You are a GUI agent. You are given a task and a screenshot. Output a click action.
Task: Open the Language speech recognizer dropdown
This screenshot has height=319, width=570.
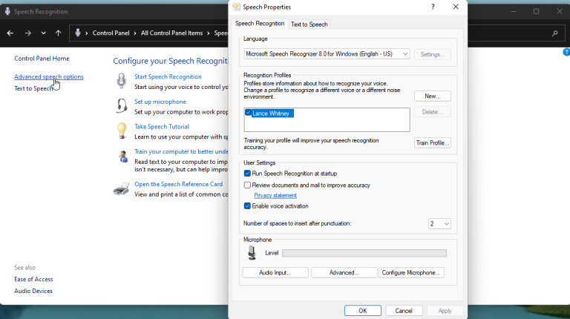(327, 54)
